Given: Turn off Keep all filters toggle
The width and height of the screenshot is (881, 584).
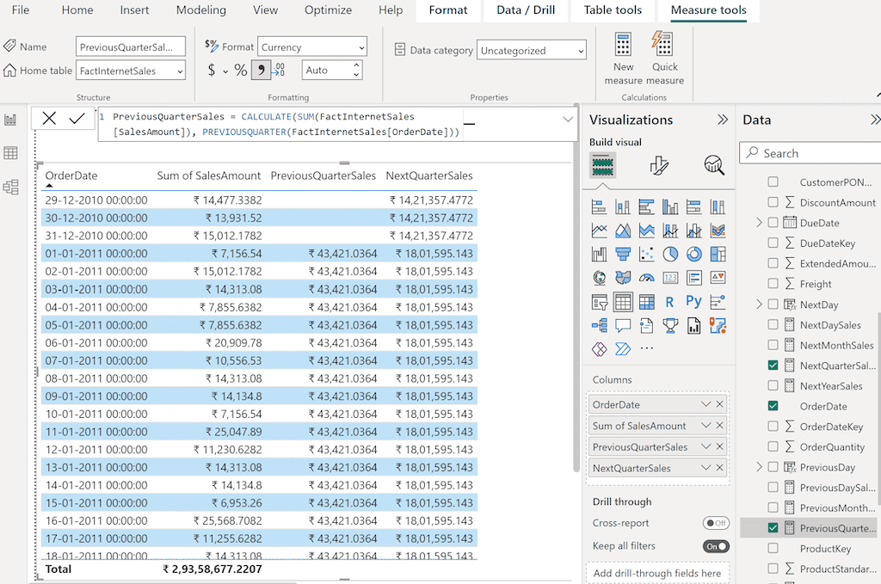Looking at the screenshot, I should (x=716, y=545).
